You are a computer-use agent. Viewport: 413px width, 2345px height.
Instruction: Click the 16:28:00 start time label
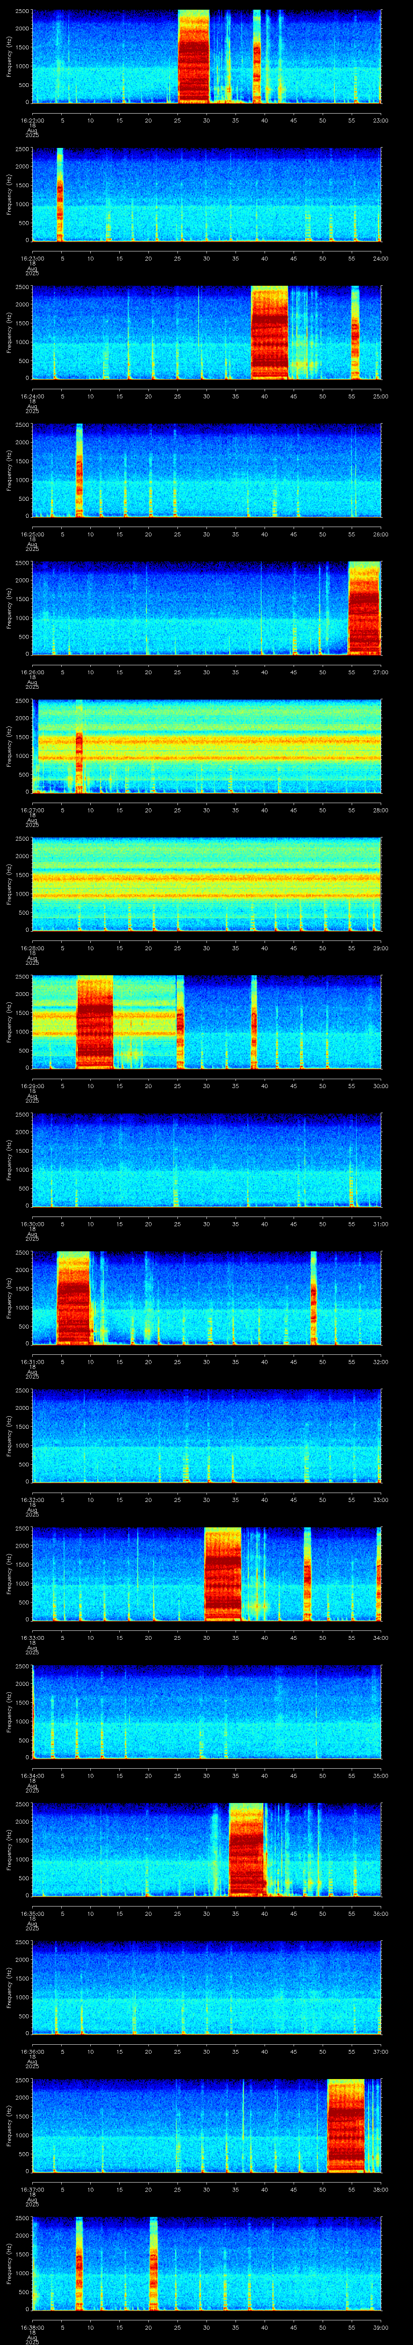click(x=32, y=948)
